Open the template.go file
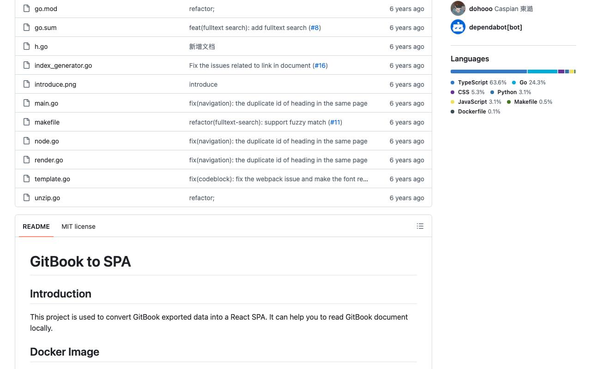The image size is (591, 369). click(x=52, y=179)
